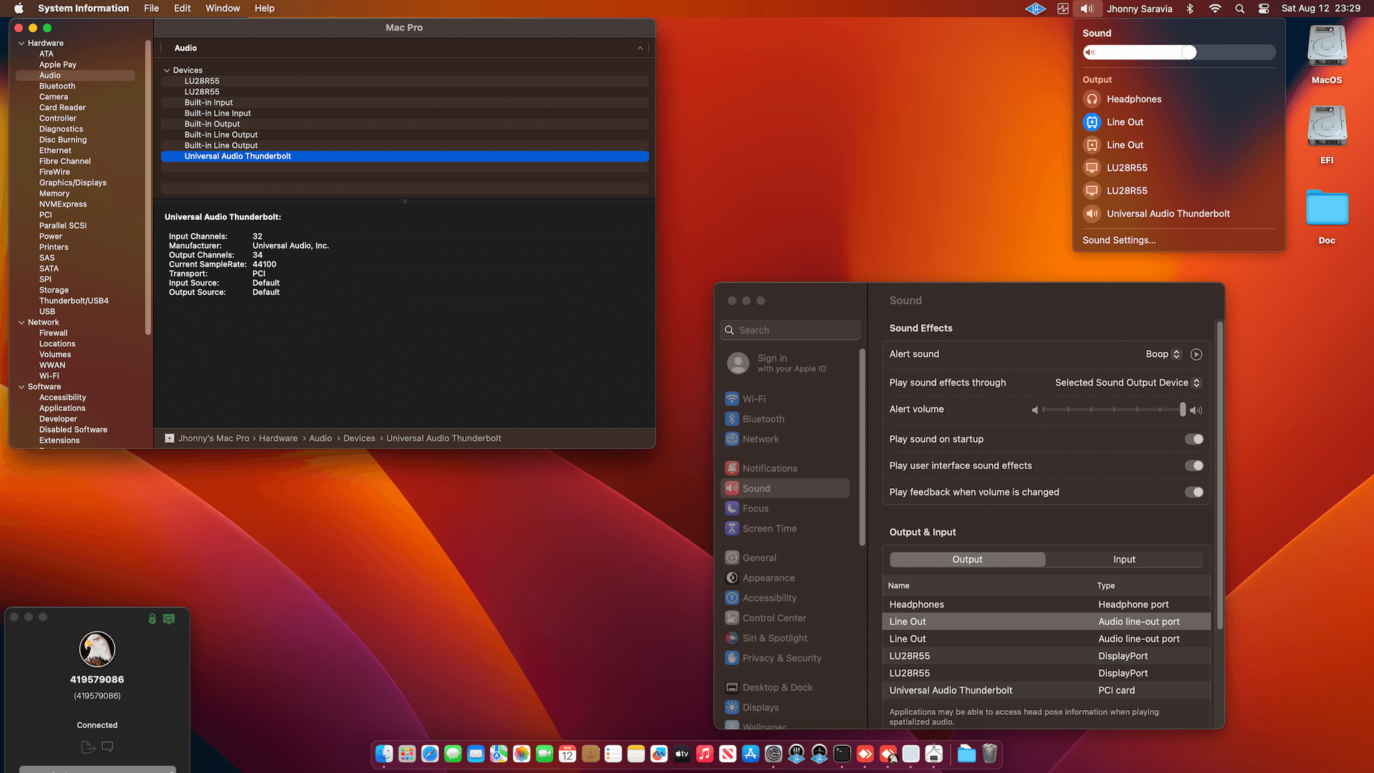
Task: Open the Apple TV app in the Dock
Action: pos(682,754)
